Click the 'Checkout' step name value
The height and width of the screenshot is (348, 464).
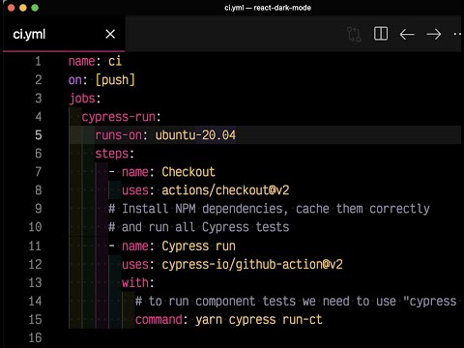coord(188,172)
